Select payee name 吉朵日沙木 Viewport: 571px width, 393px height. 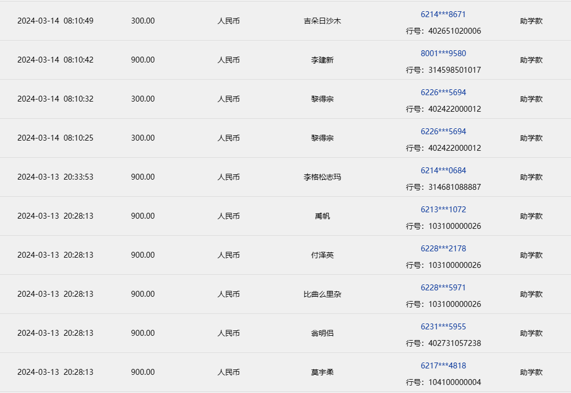(x=322, y=21)
